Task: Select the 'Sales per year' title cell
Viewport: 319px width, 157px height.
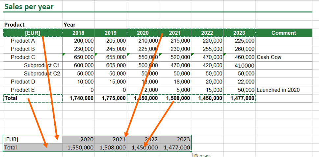Action: click(x=29, y=7)
